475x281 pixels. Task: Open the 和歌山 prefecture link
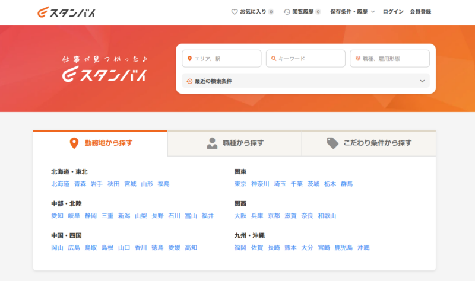(x=327, y=216)
